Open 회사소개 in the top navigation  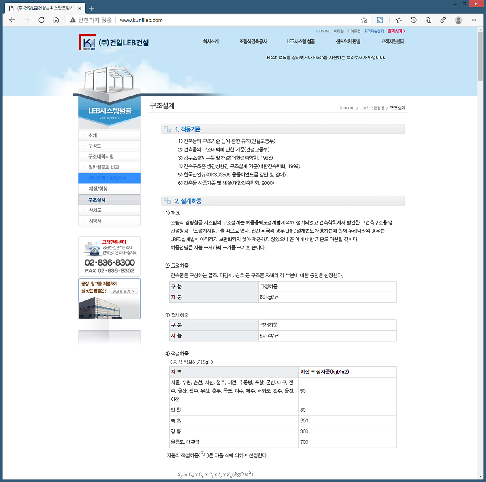(211, 42)
